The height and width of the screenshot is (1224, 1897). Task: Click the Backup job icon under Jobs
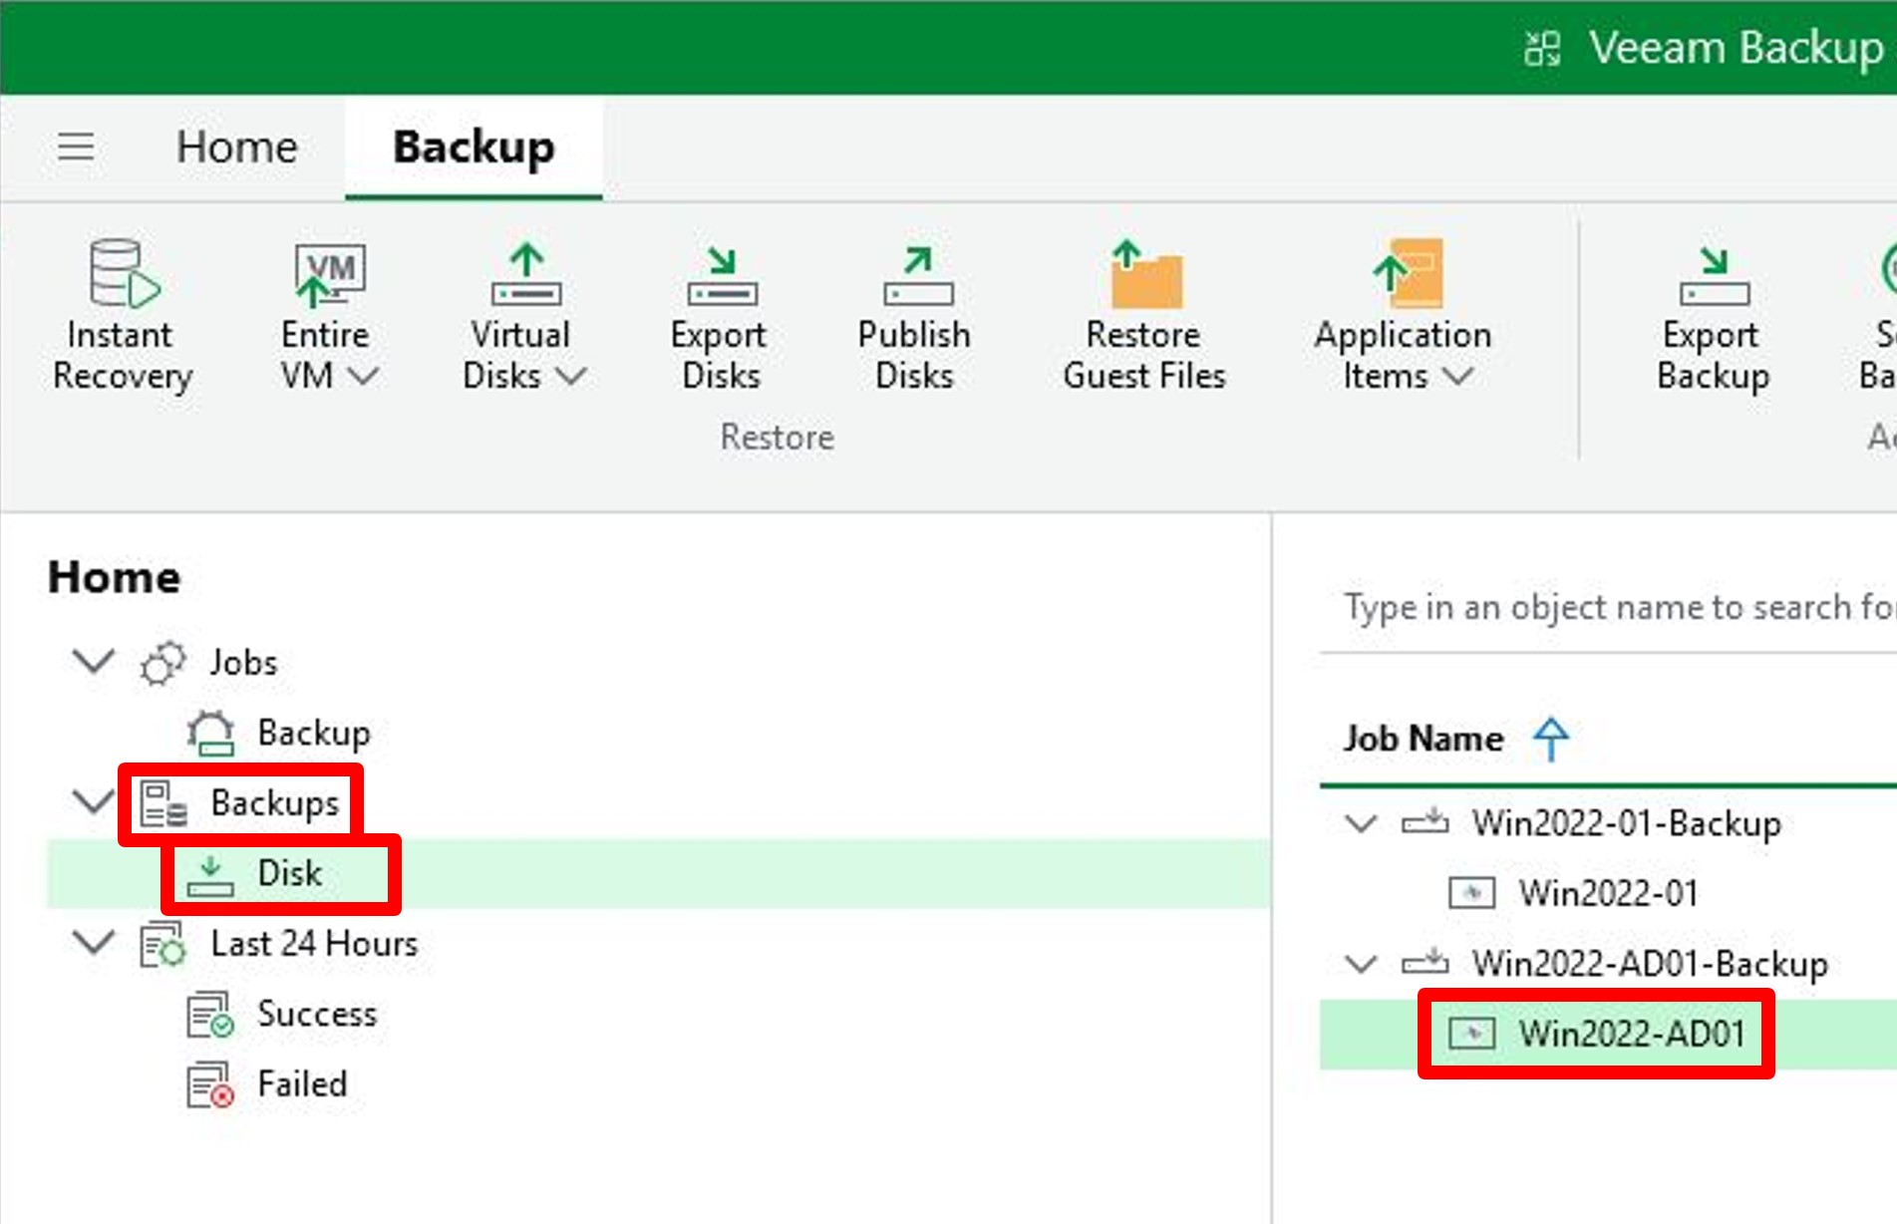pyautogui.click(x=210, y=733)
